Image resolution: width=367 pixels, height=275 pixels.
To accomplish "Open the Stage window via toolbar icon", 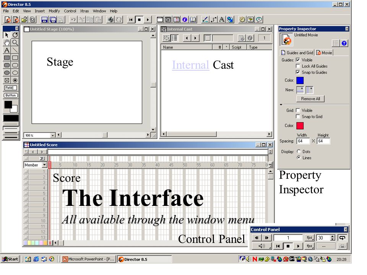I will pos(160,19).
